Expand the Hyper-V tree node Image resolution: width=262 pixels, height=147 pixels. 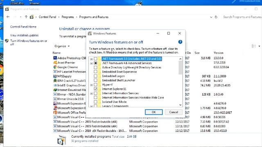91,85
